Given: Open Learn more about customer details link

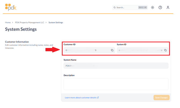Looking at the screenshot, I should tap(80, 97).
